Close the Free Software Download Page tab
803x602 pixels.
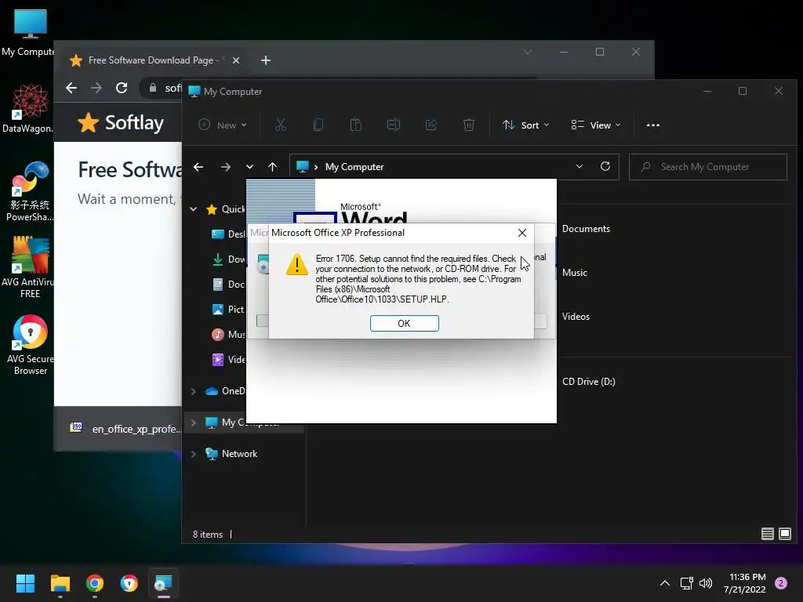236,60
